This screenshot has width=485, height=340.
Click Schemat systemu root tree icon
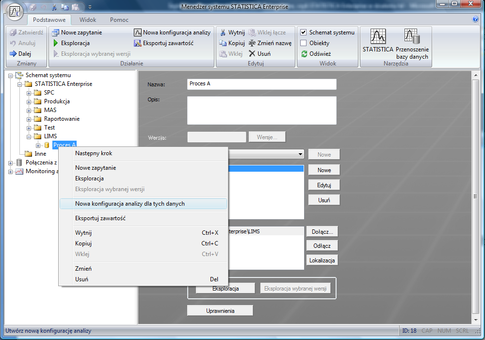coord(19,75)
